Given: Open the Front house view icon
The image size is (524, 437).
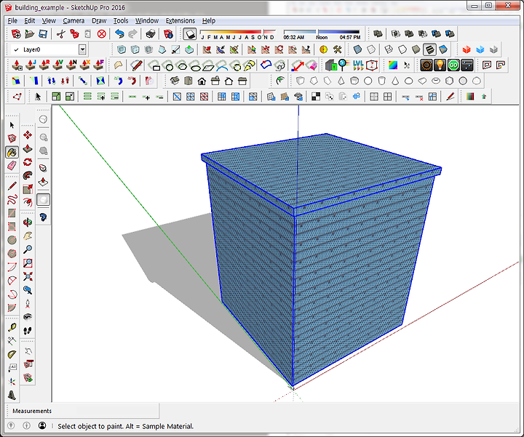Looking at the screenshot, I should (202, 81).
